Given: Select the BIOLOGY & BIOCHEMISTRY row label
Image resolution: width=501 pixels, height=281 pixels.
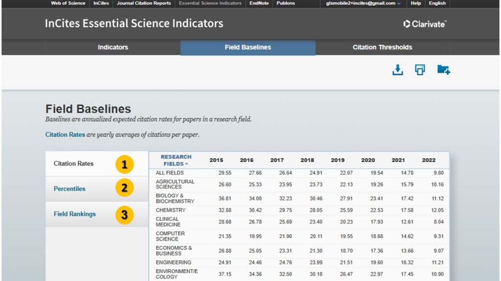Looking at the screenshot, I should (175, 199).
